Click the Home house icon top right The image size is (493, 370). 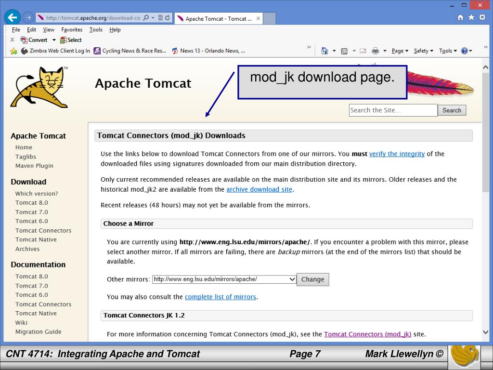pos(460,18)
